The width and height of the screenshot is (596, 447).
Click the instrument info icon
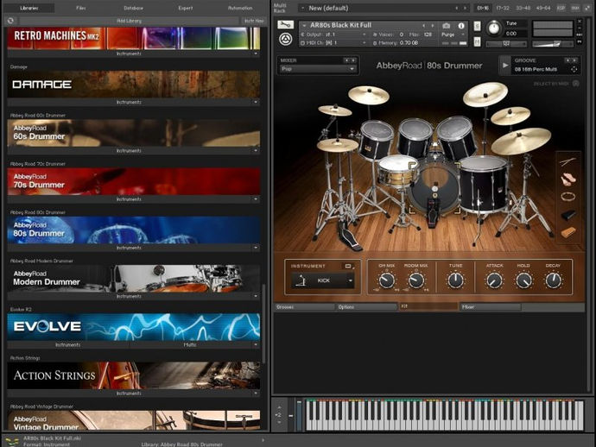point(460,25)
